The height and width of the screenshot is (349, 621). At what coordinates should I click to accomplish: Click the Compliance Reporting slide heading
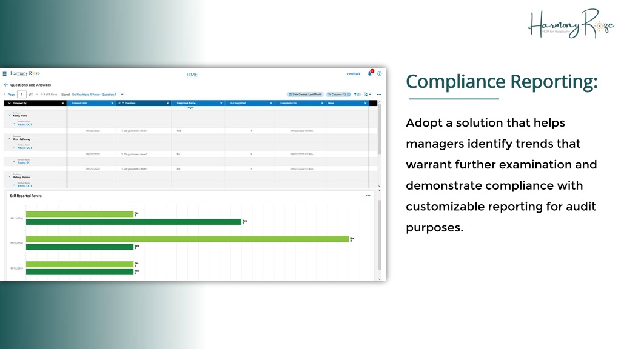pos(502,82)
